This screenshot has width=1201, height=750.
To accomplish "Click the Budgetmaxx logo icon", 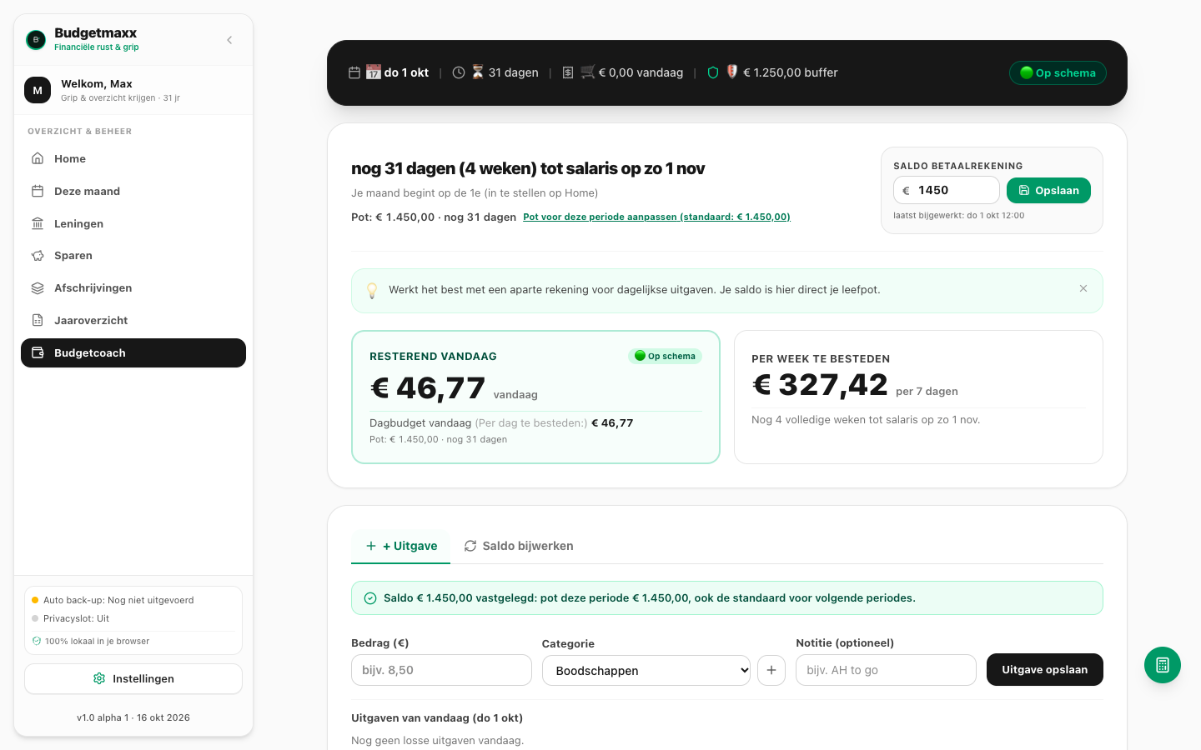I will coord(36,40).
